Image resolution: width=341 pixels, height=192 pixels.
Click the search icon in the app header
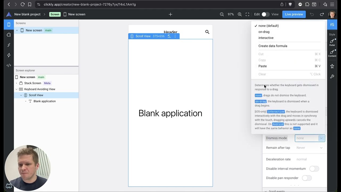coord(207,32)
